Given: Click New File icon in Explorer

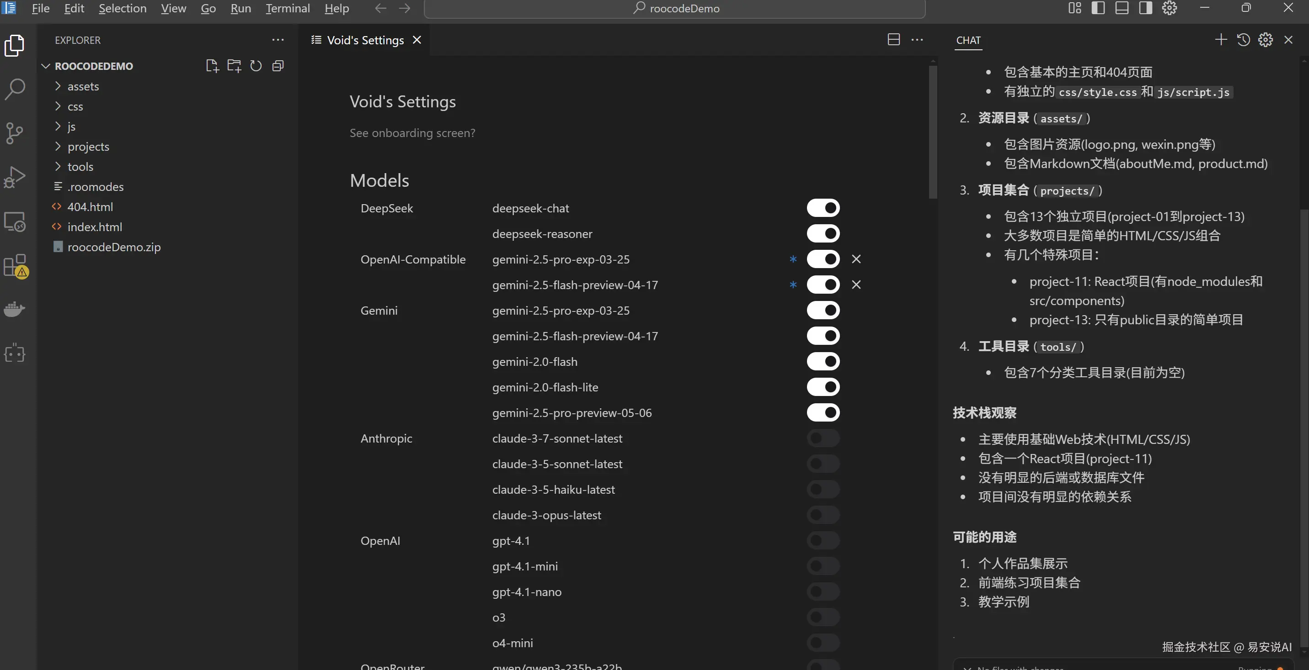Looking at the screenshot, I should click(x=212, y=66).
